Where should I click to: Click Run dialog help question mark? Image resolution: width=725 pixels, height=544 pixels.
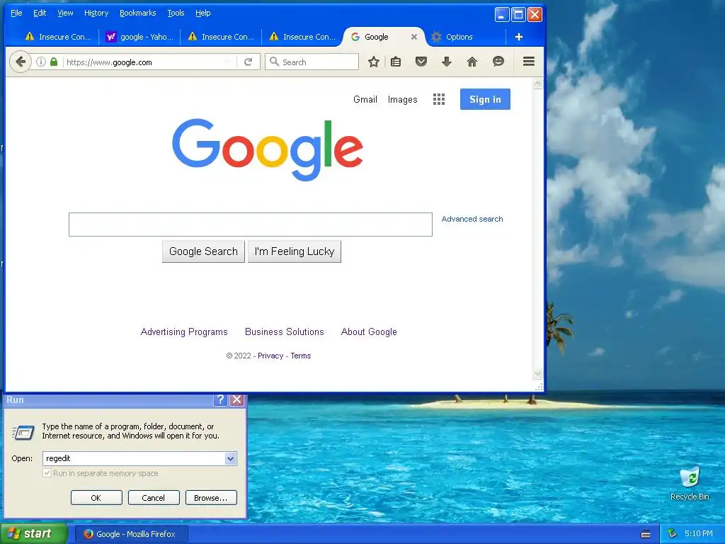click(x=221, y=399)
